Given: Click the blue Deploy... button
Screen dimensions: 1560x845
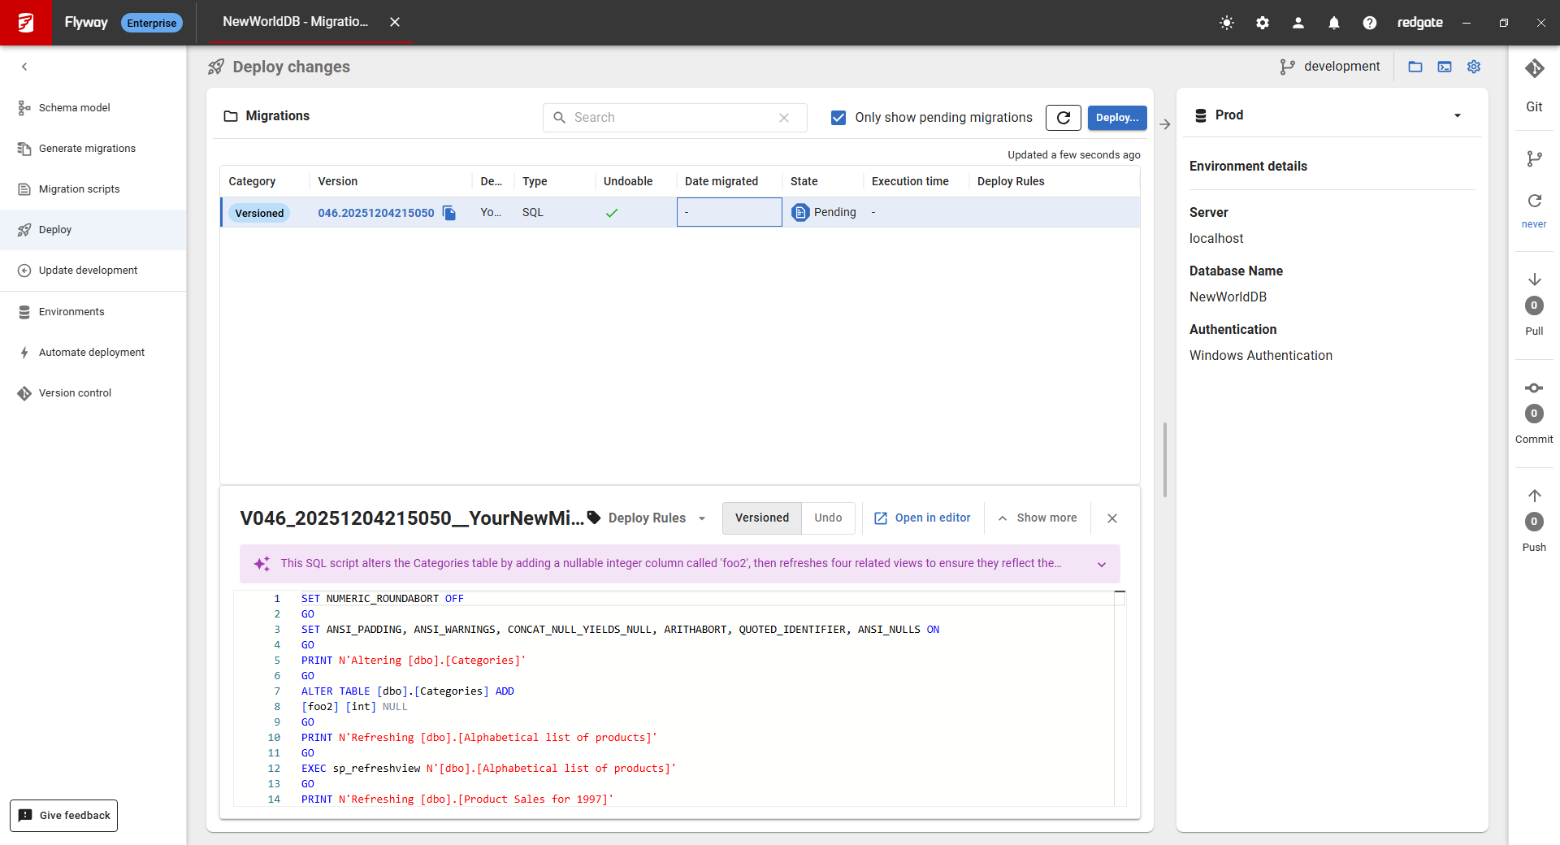Looking at the screenshot, I should (1116, 118).
